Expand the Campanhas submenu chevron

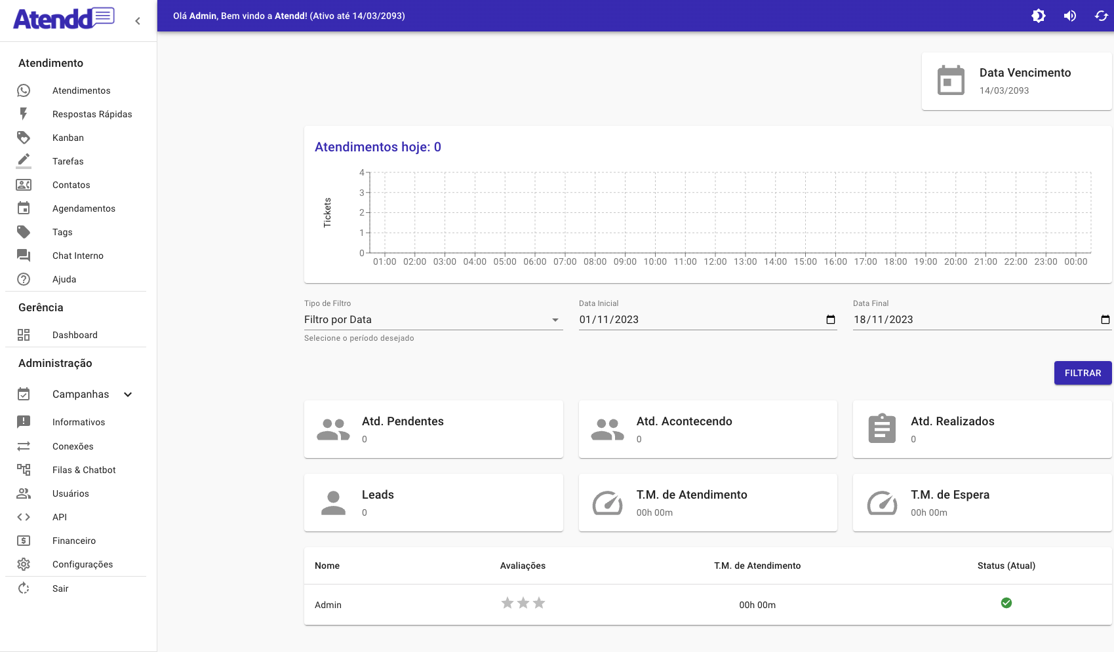click(x=128, y=394)
